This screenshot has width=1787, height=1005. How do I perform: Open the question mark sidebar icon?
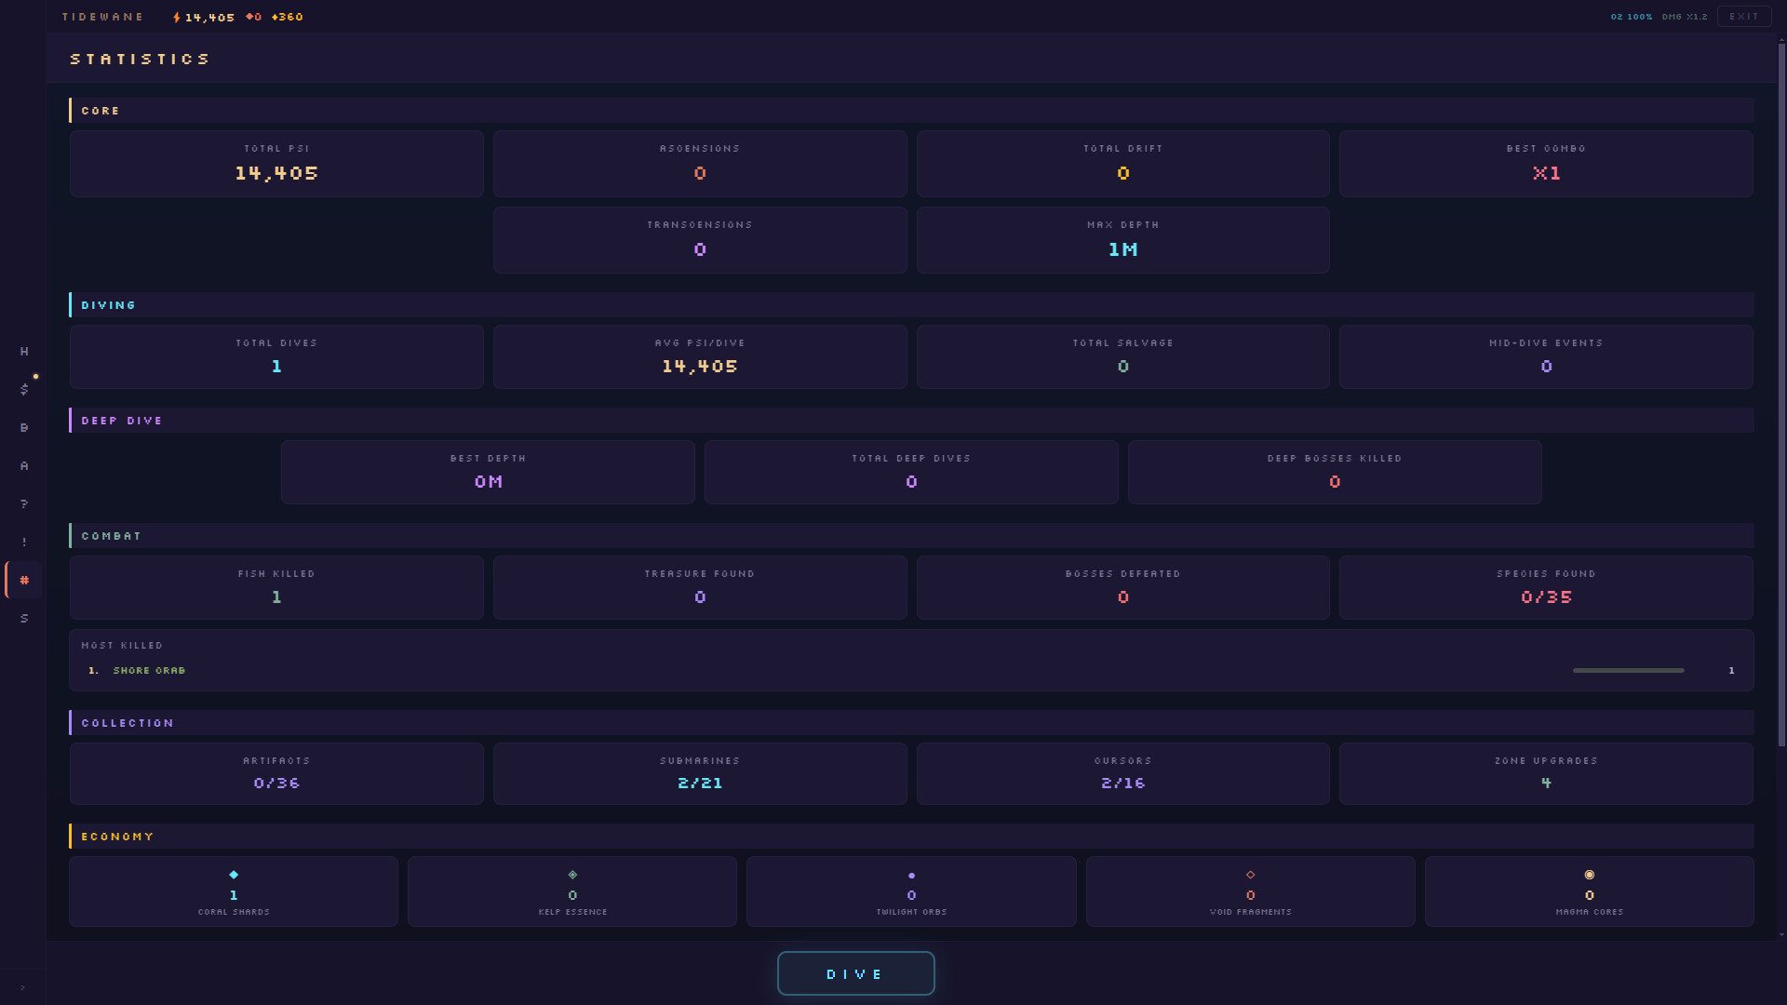(24, 504)
